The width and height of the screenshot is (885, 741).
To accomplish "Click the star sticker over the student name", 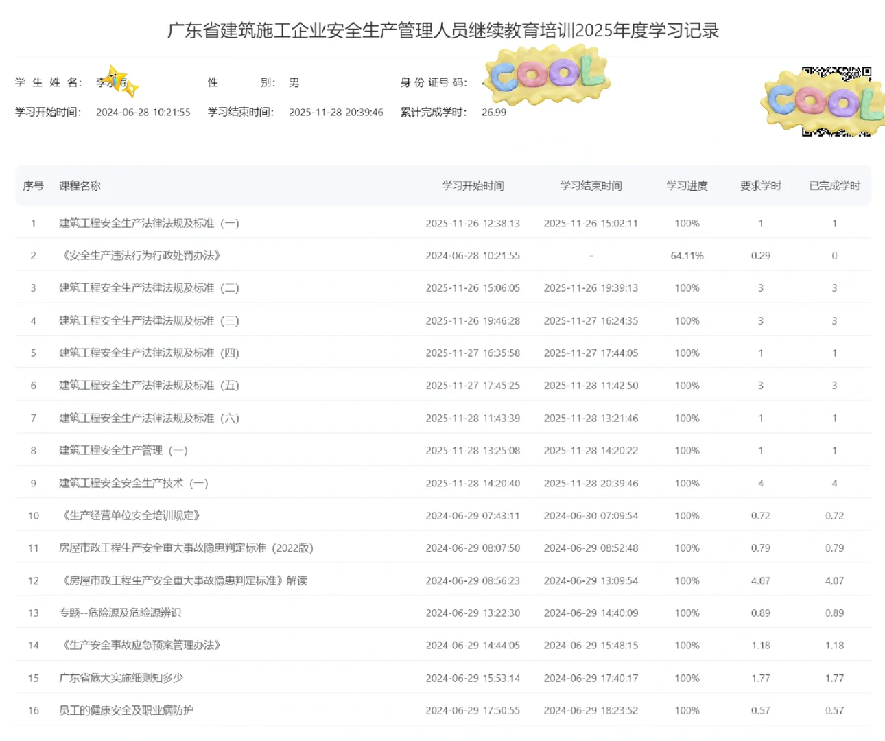I will (x=118, y=77).
